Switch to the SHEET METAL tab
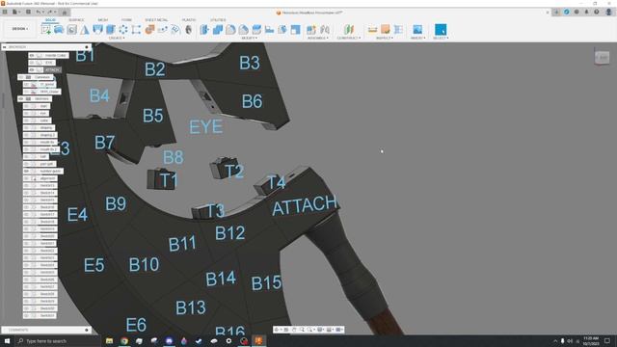 [156, 19]
